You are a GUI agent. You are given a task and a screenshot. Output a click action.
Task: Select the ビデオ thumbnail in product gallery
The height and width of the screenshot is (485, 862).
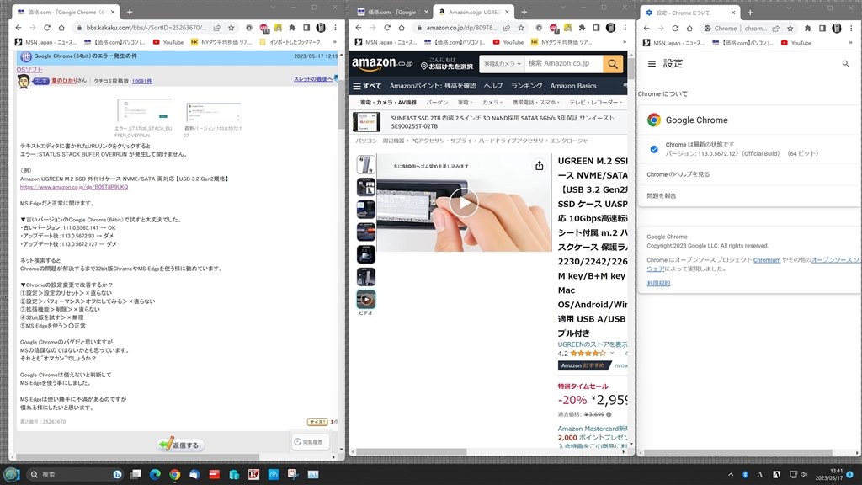365,300
